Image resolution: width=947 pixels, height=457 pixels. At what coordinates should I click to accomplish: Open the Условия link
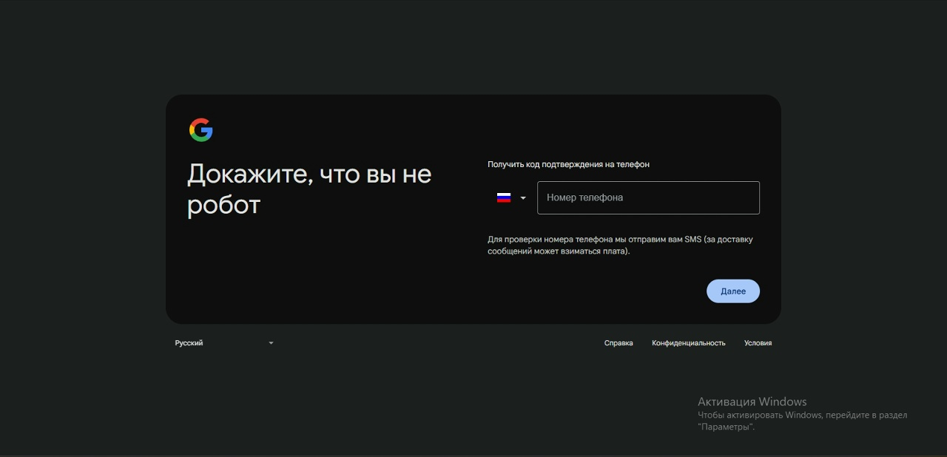tap(758, 343)
